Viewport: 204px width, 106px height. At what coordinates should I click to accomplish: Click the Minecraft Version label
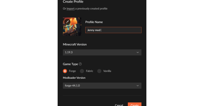(75, 44)
